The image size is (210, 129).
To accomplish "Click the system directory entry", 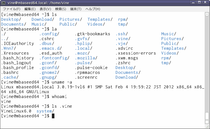I will 45,111.
